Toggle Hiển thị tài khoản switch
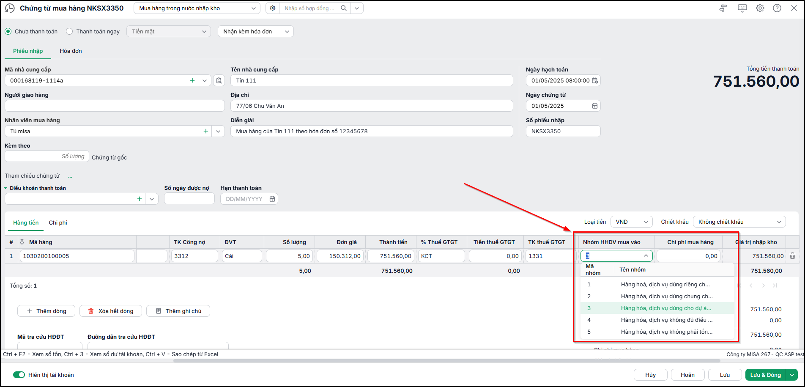This screenshot has height=387, width=805. coord(19,375)
